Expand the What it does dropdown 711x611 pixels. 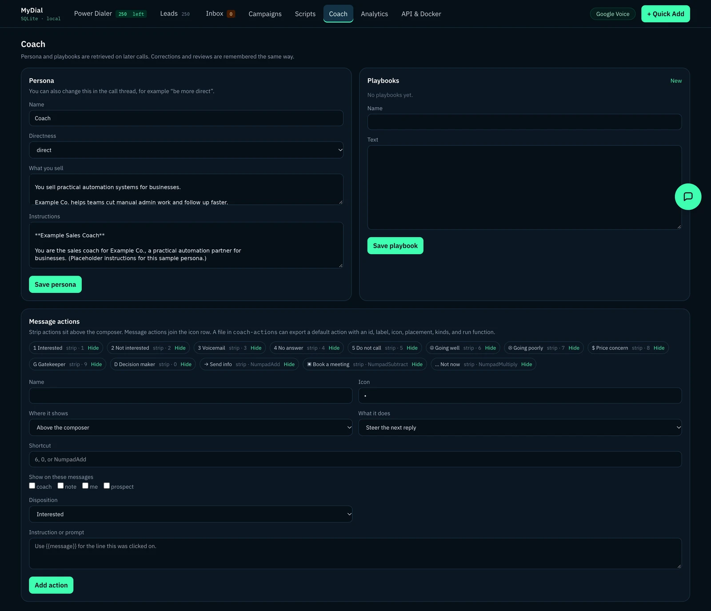point(520,427)
